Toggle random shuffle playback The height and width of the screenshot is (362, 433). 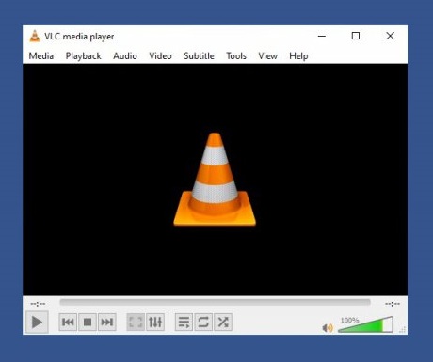[223, 322]
